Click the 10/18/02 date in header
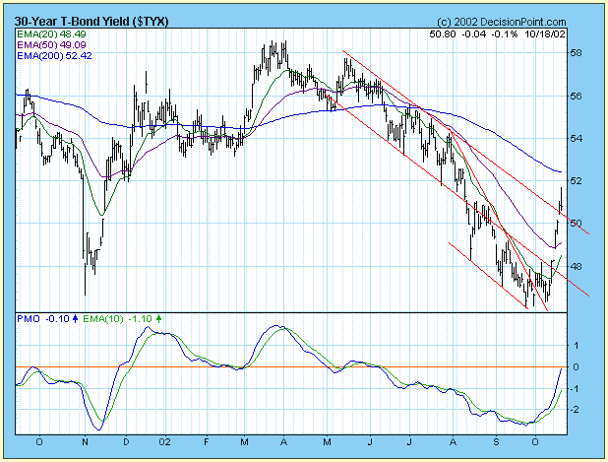The width and height of the screenshot is (608, 462). coord(572,33)
